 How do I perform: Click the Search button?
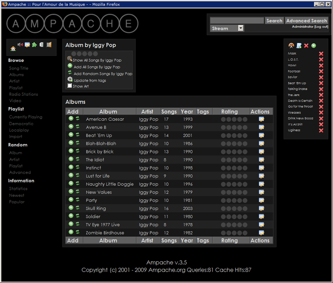pyautogui.click(x=274, y=20)
